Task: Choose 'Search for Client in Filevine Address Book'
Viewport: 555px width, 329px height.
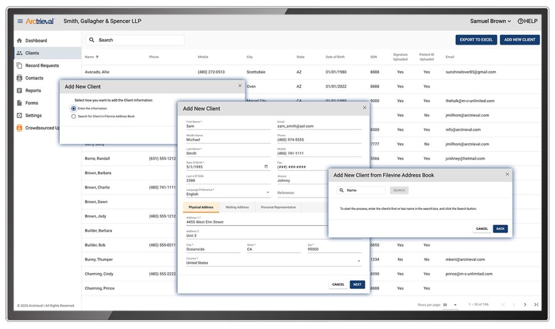Action: coord(74,116)
